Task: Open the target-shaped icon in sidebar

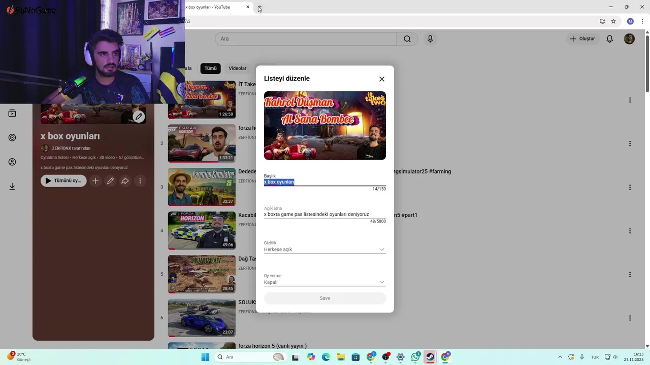Action: [x=12, y=137]
